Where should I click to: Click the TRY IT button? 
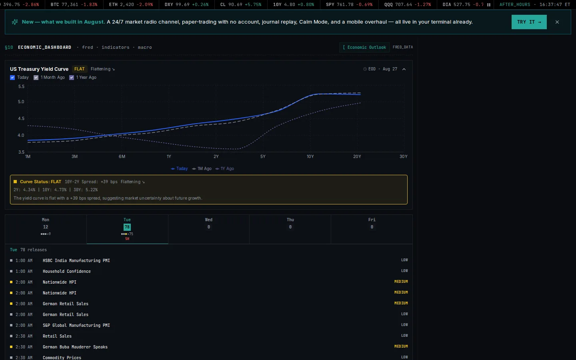point(529,22)
